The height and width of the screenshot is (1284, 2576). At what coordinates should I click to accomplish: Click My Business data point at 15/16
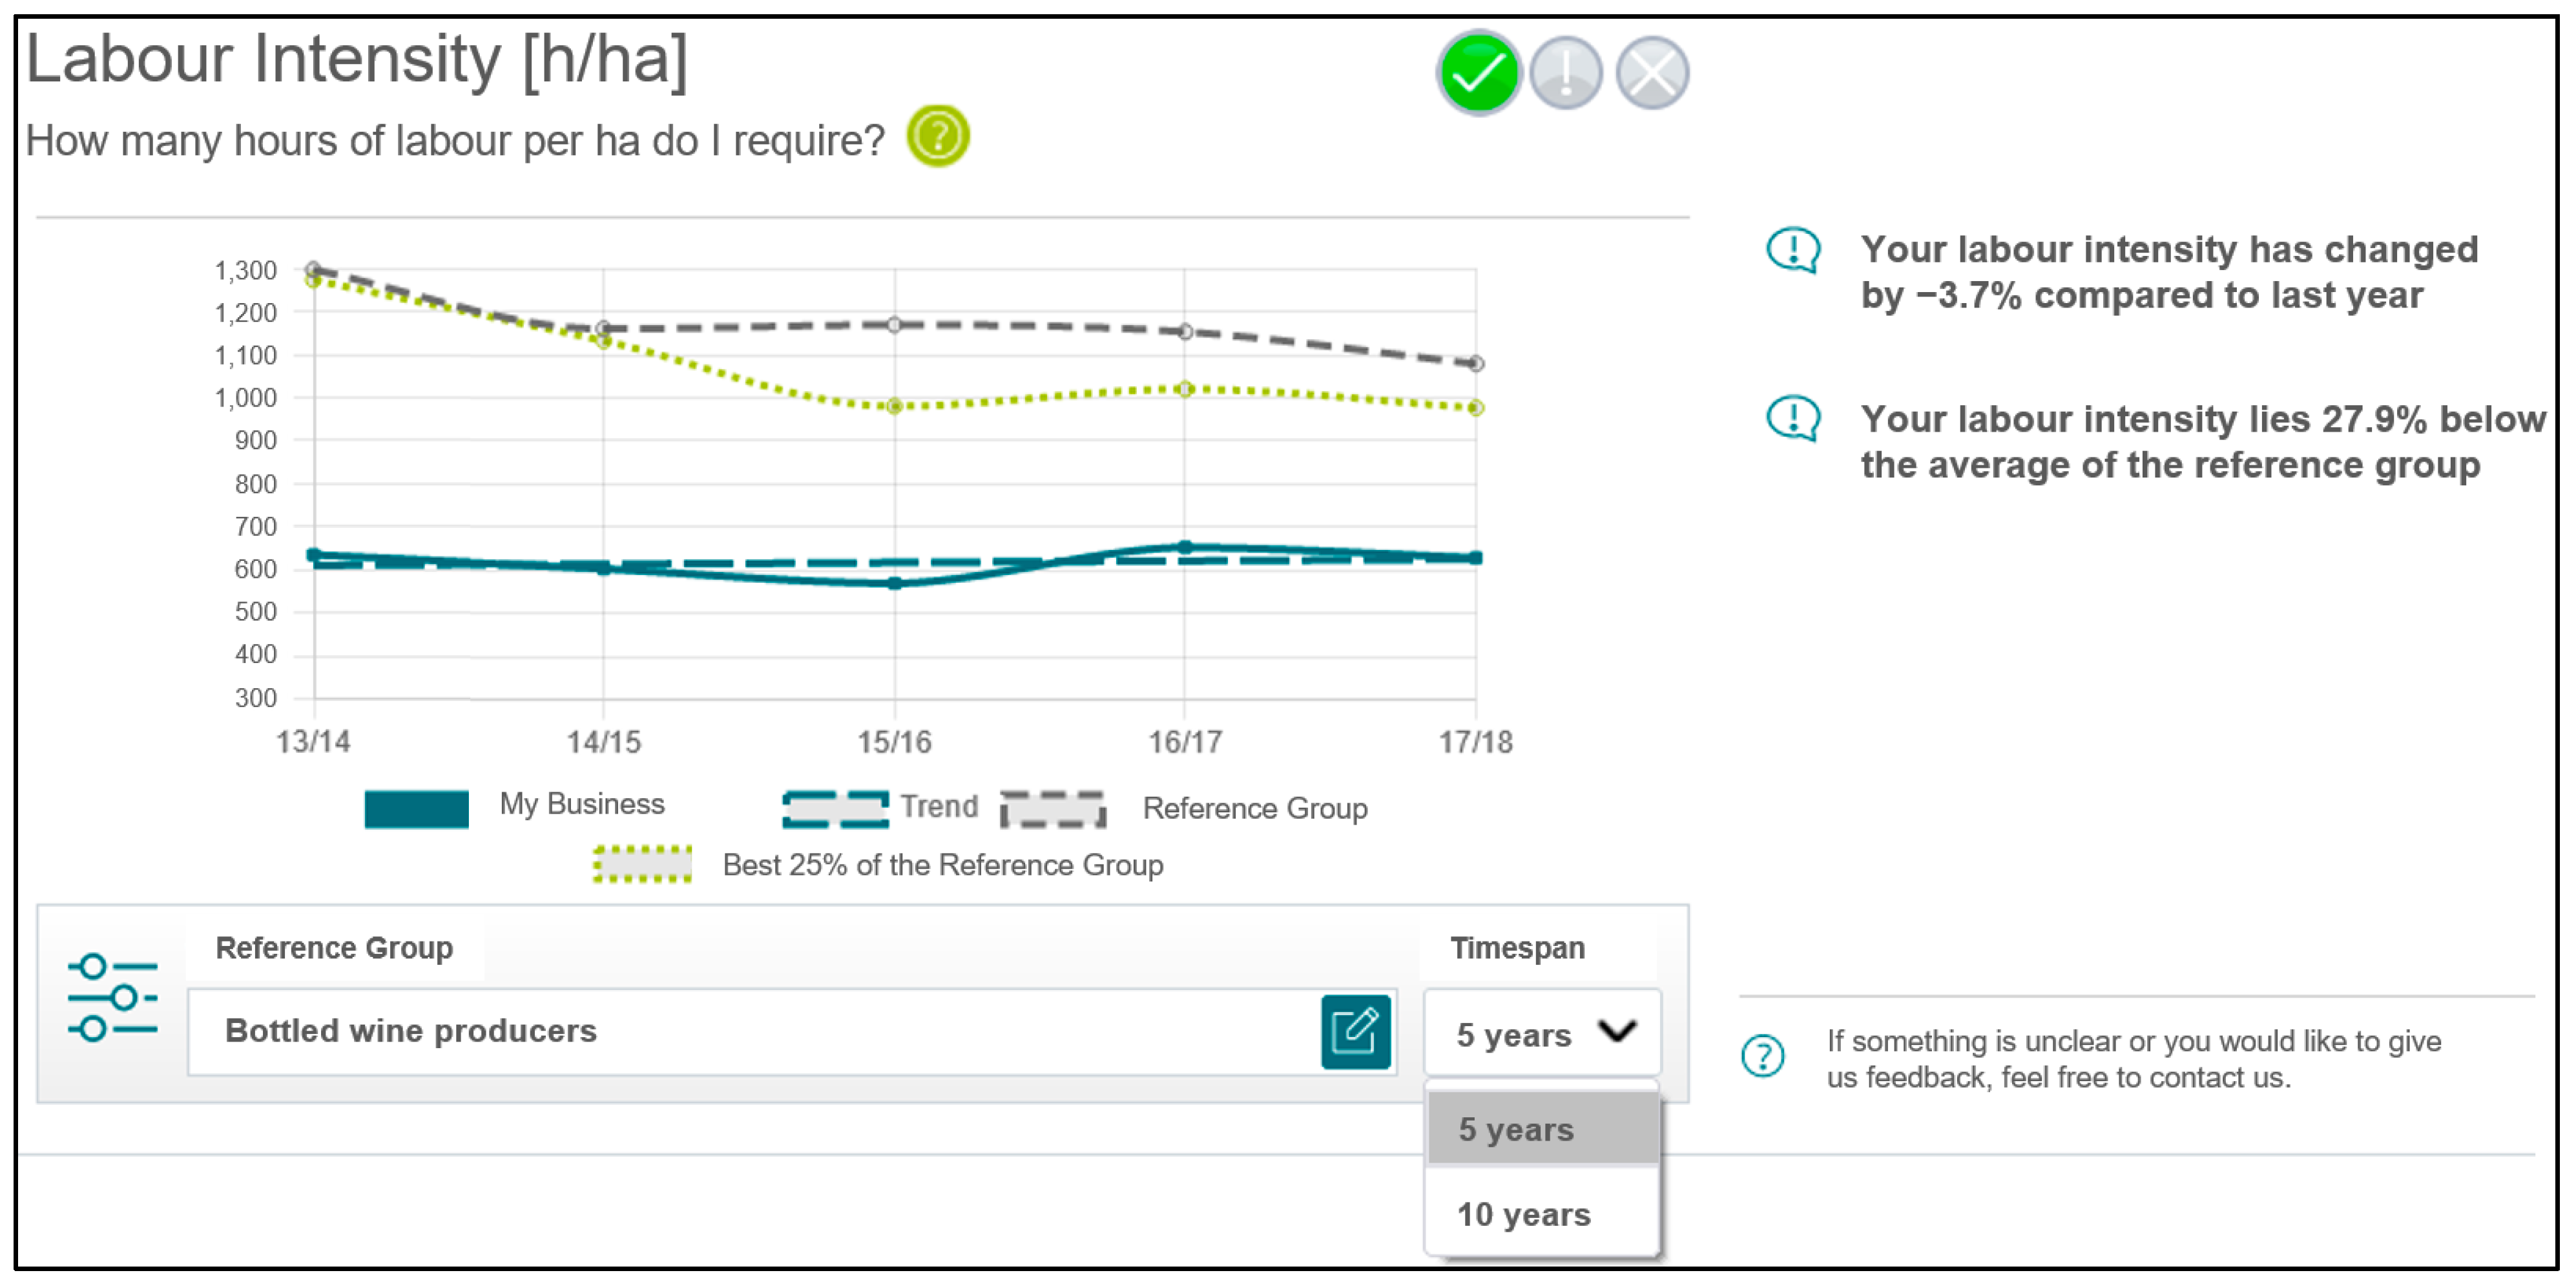(894, 582)
